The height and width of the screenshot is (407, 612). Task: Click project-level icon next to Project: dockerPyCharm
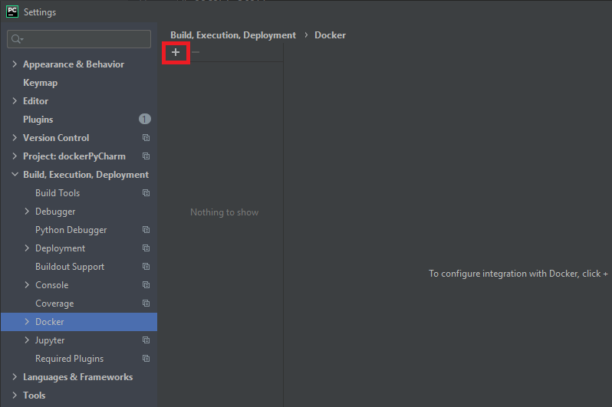pyautogui.click(x=146, y=156)
